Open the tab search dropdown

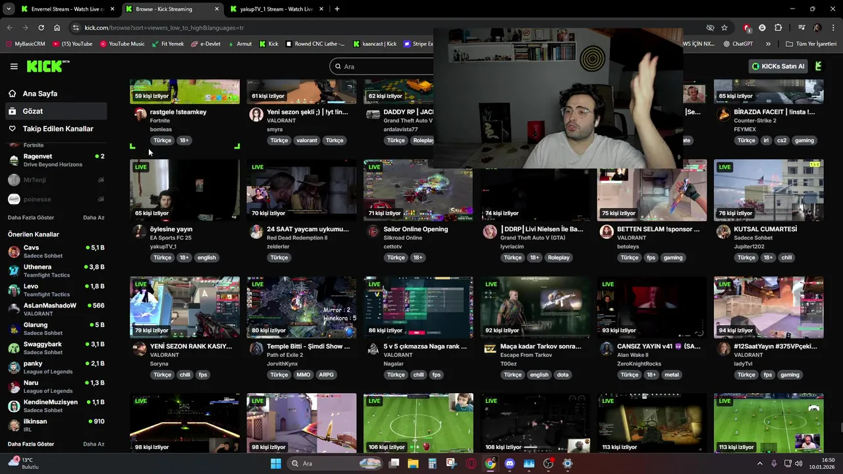coord(8,9)
